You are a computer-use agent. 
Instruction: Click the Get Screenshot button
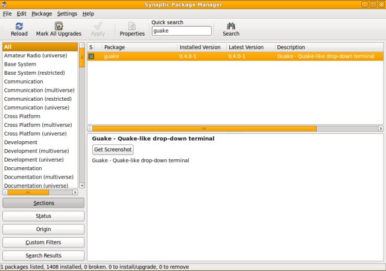[113, 150]
